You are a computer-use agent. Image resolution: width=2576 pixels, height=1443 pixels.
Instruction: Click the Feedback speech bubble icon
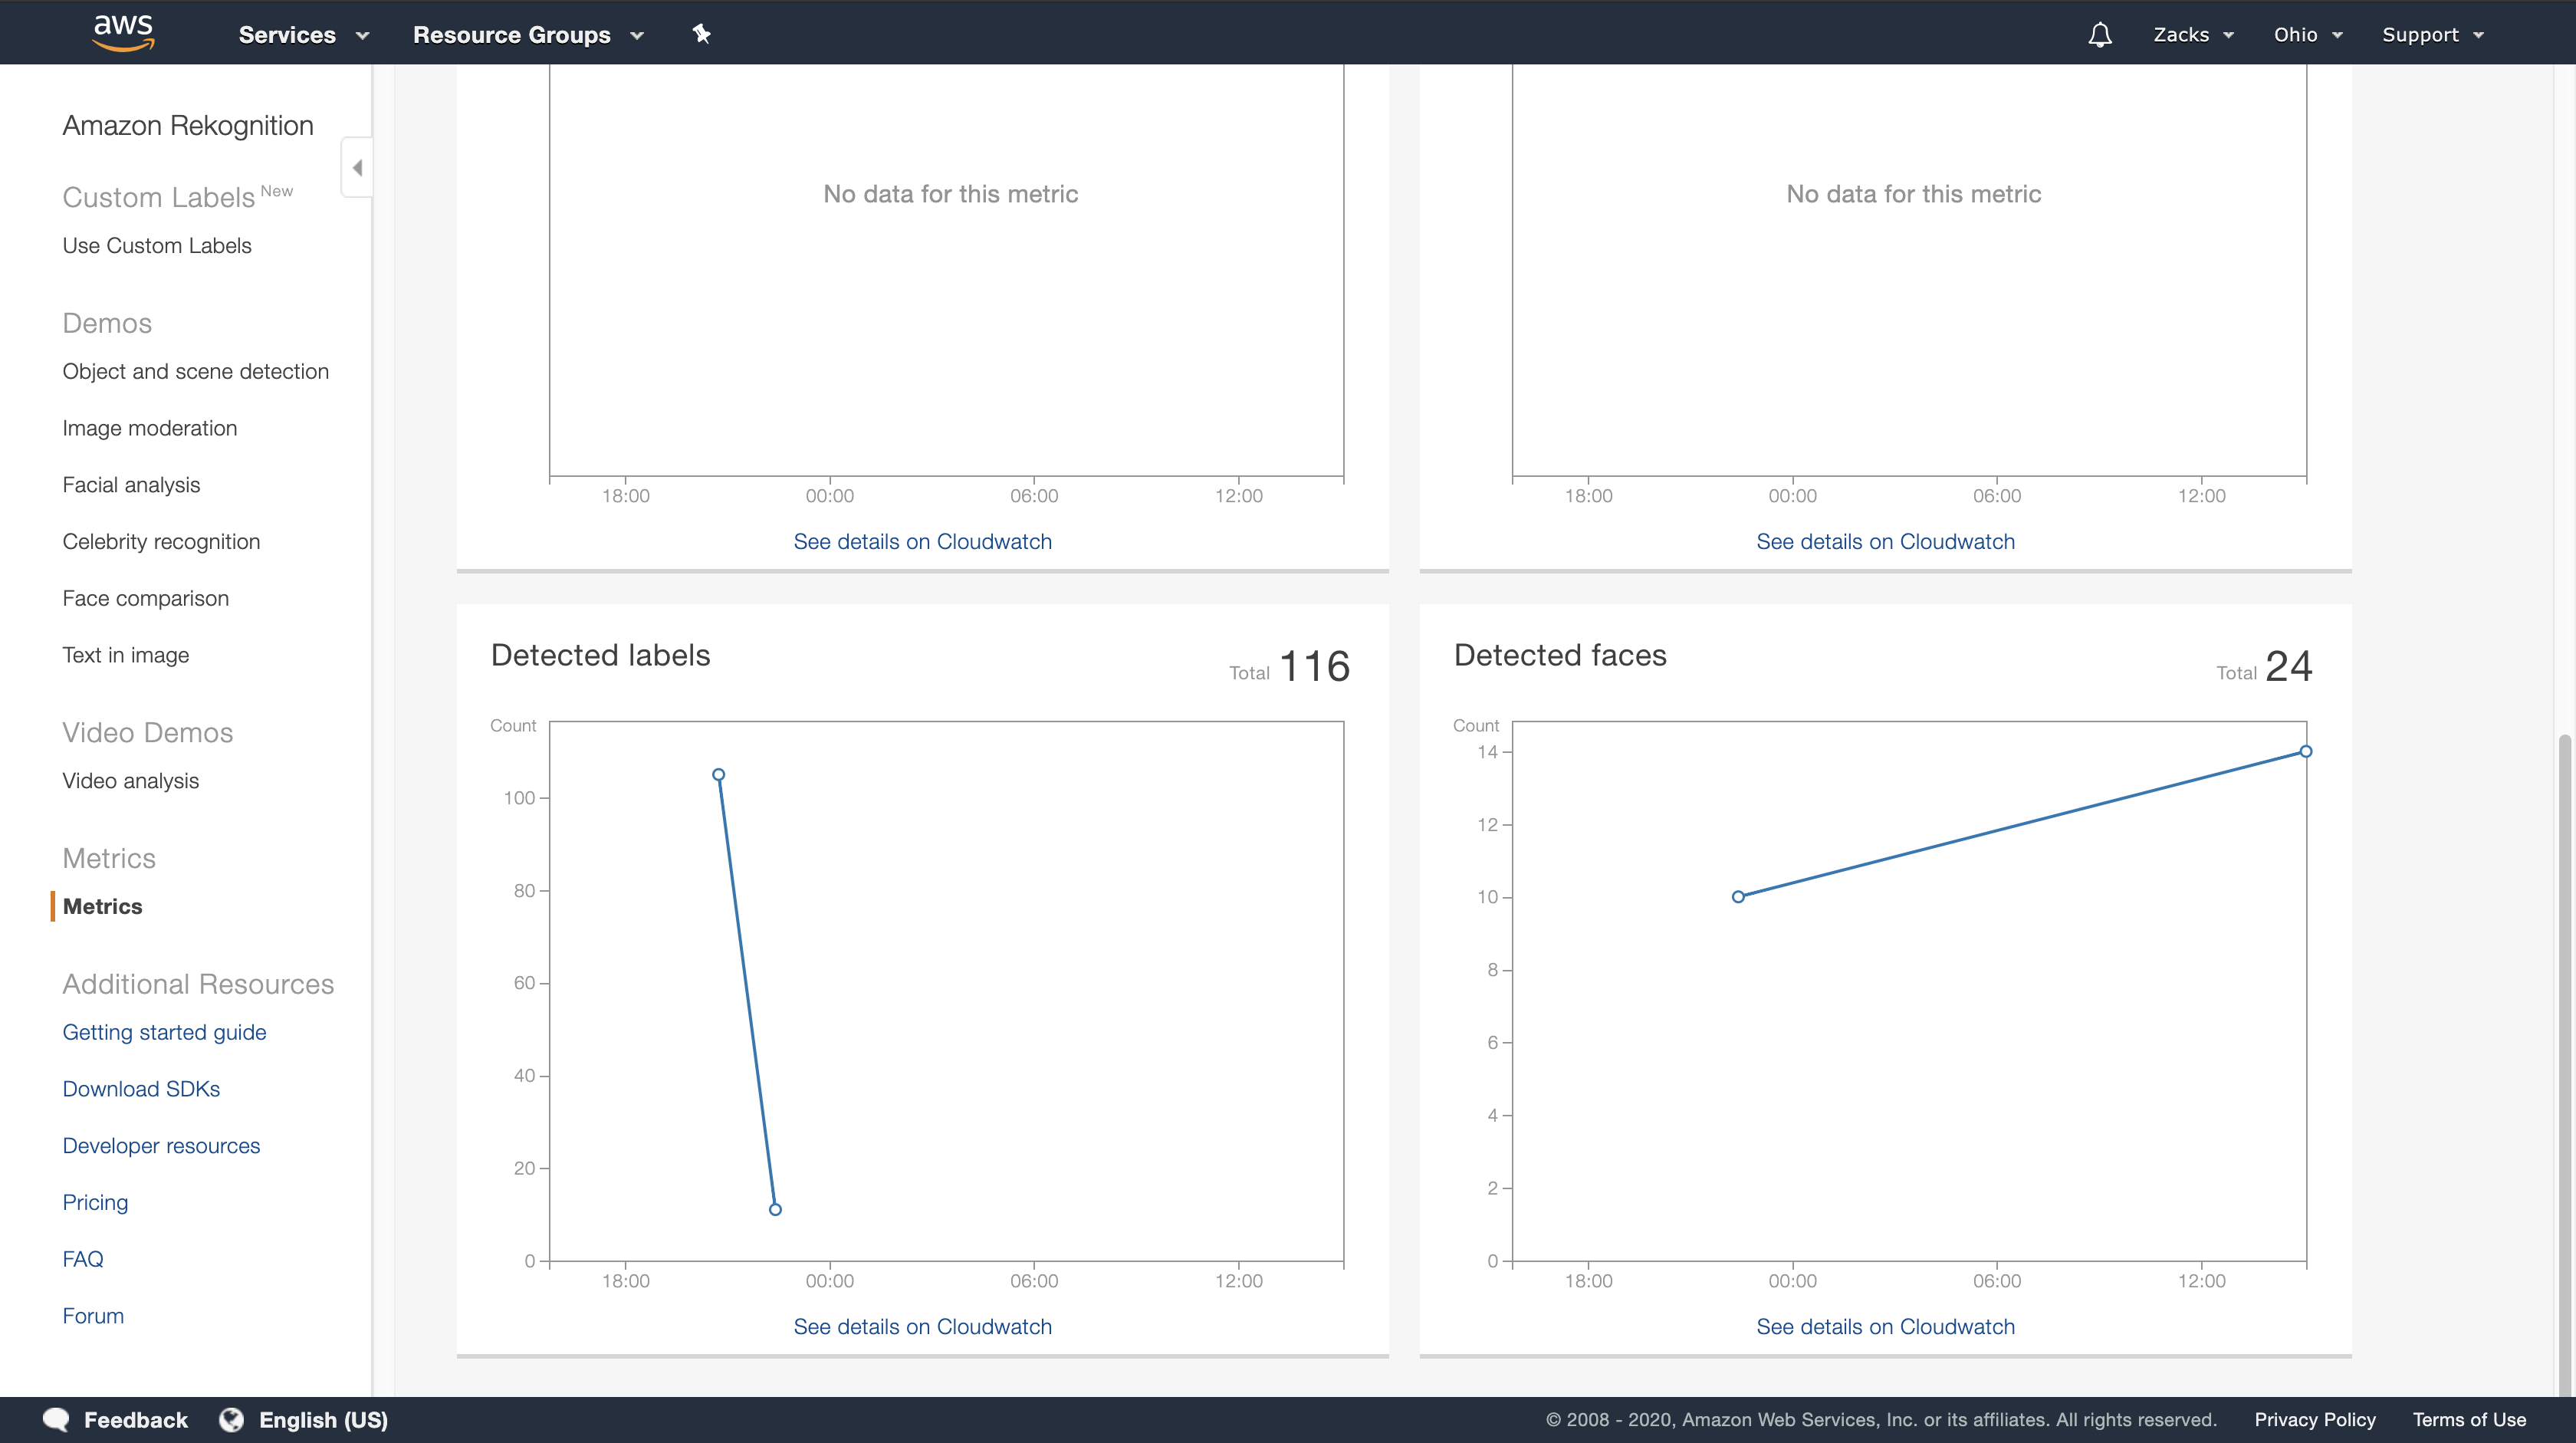(x=56, y=1419)
